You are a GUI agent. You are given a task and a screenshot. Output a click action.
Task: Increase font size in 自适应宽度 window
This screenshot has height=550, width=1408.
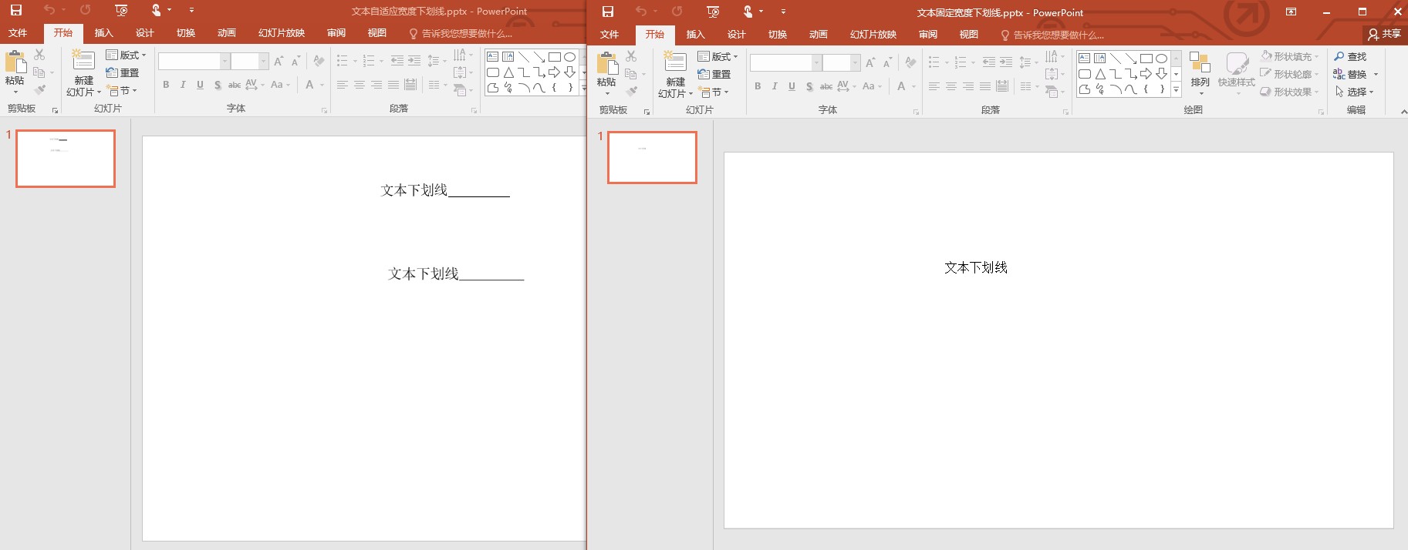pyautogui.click(x=279, y=61)
